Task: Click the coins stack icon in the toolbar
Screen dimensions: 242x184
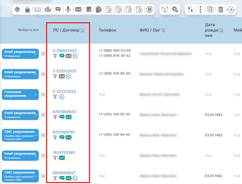Action: tap(48, 10)
